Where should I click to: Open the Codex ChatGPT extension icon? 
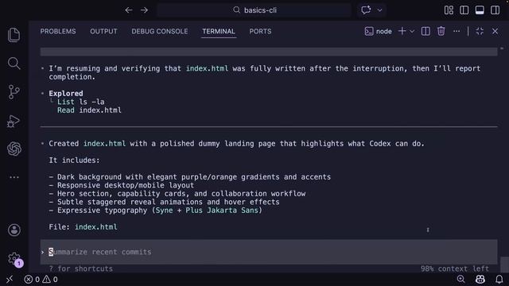[14, 149]
